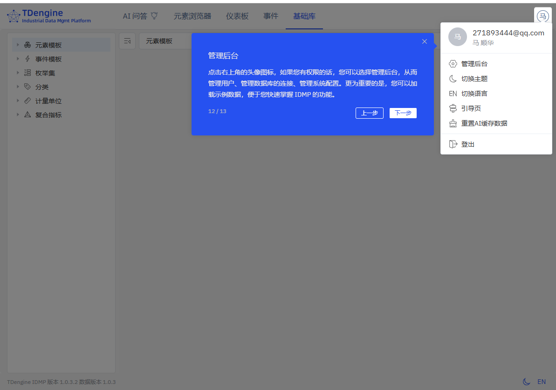This screenshot has width=556, height=390.
Task: Switch to the 仪表板 tab
Action: point(237,16)
